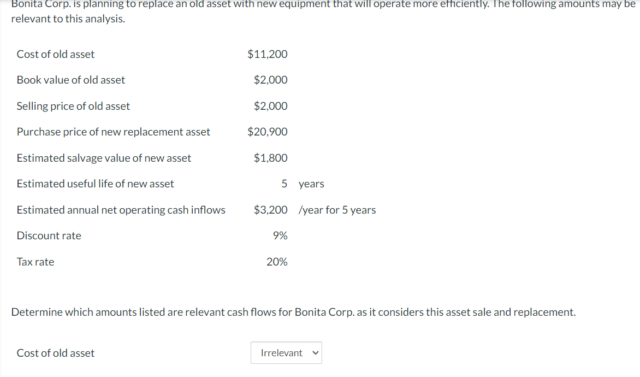Select the Estimated annual net operating cash inflows text

(x=121, y=210)
